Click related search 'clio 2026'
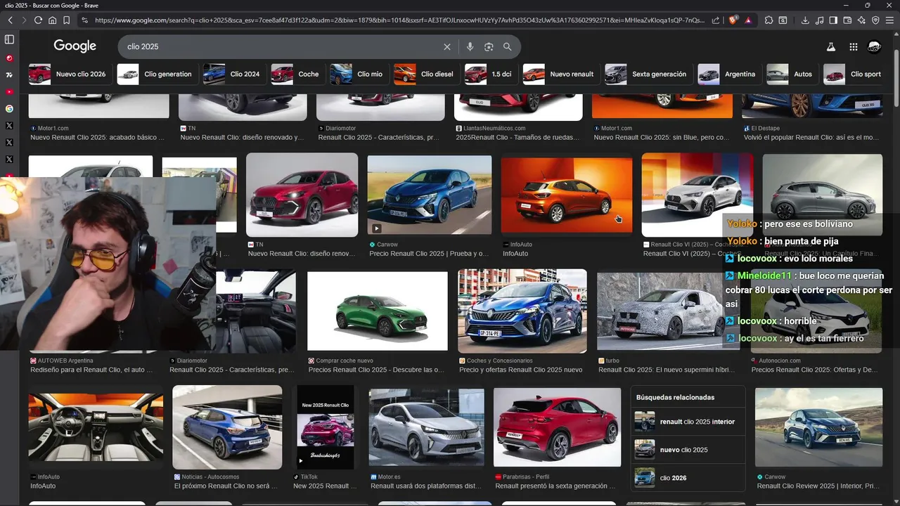The width and height of the screenshot is (900, 506). [688, 478]
